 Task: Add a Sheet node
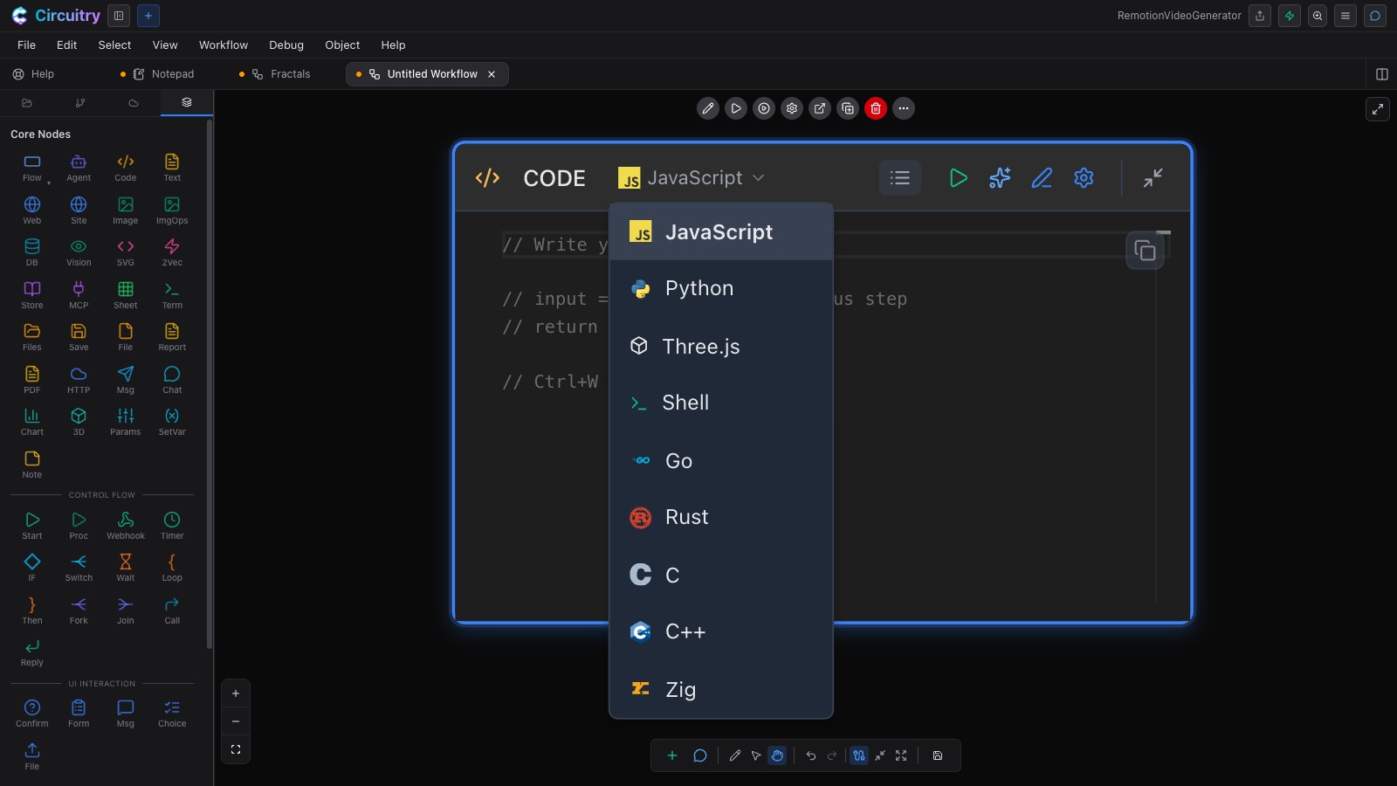126,295
